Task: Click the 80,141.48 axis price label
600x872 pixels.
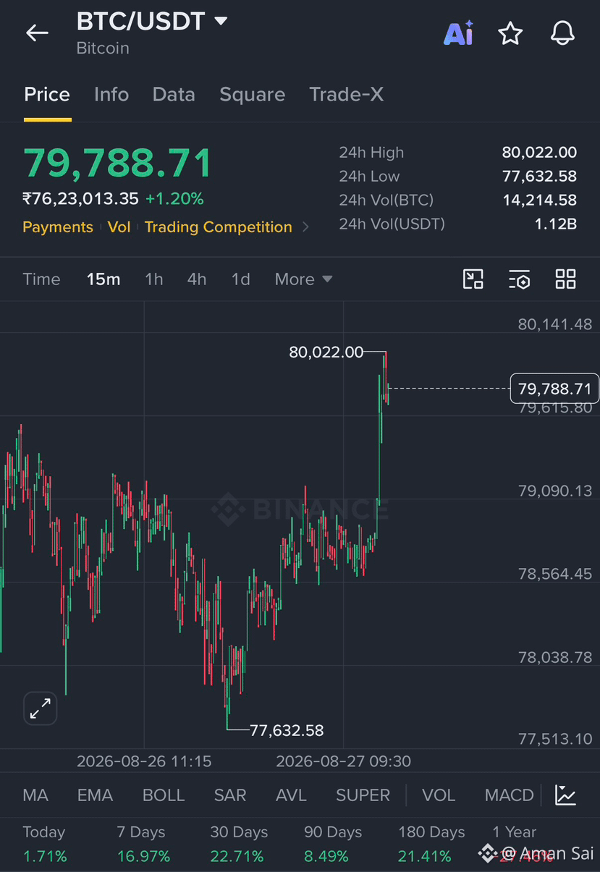Action: (555, 324)
